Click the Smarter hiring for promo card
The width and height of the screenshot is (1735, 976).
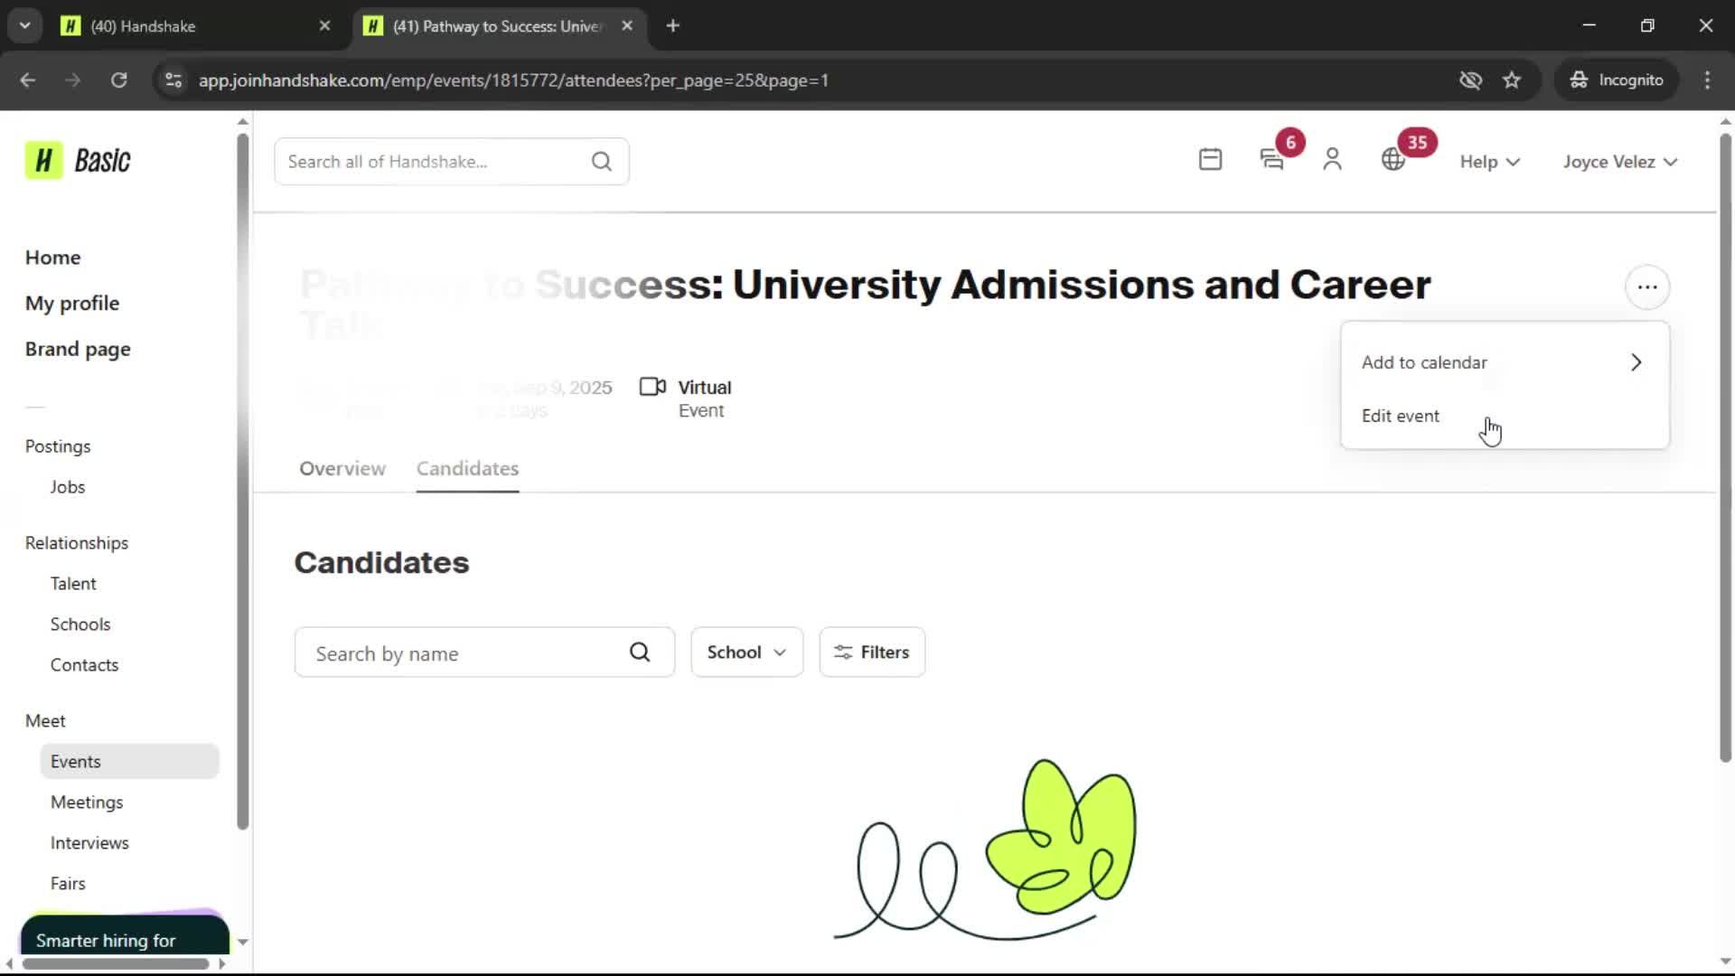tap(125, 934)
